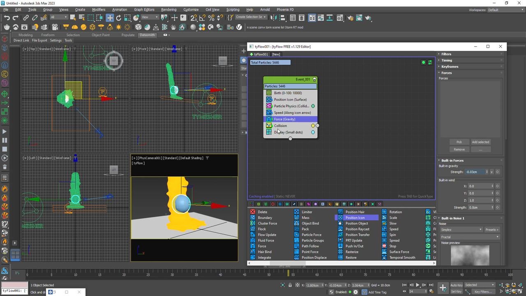This screenshot has height=296, width=526.
Task: Switch to the Modeling ribbon tab
Action: [25, 35]
